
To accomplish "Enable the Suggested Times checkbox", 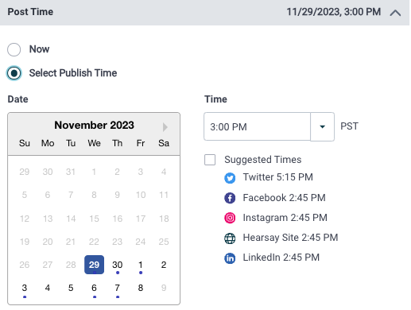I will (x=210, y=160).
